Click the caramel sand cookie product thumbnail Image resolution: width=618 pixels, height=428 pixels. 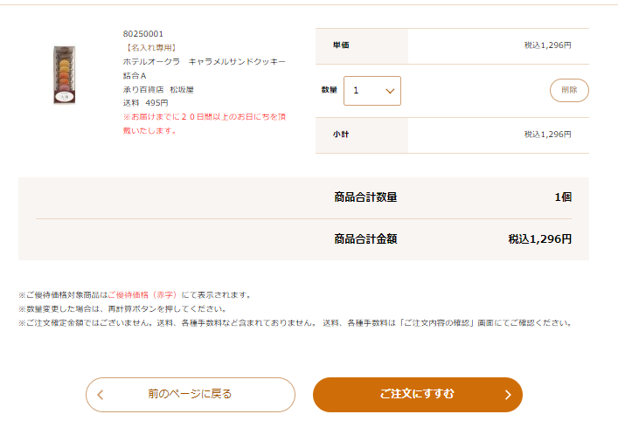[x=64, y=75]
